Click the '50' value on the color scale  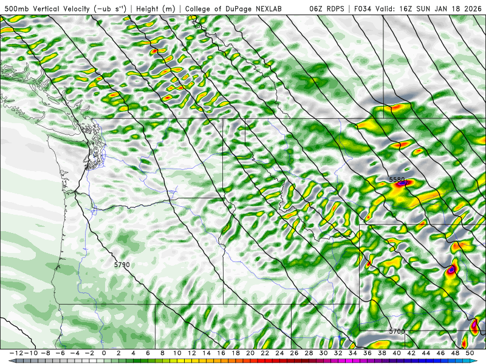(x=470, y=353)
